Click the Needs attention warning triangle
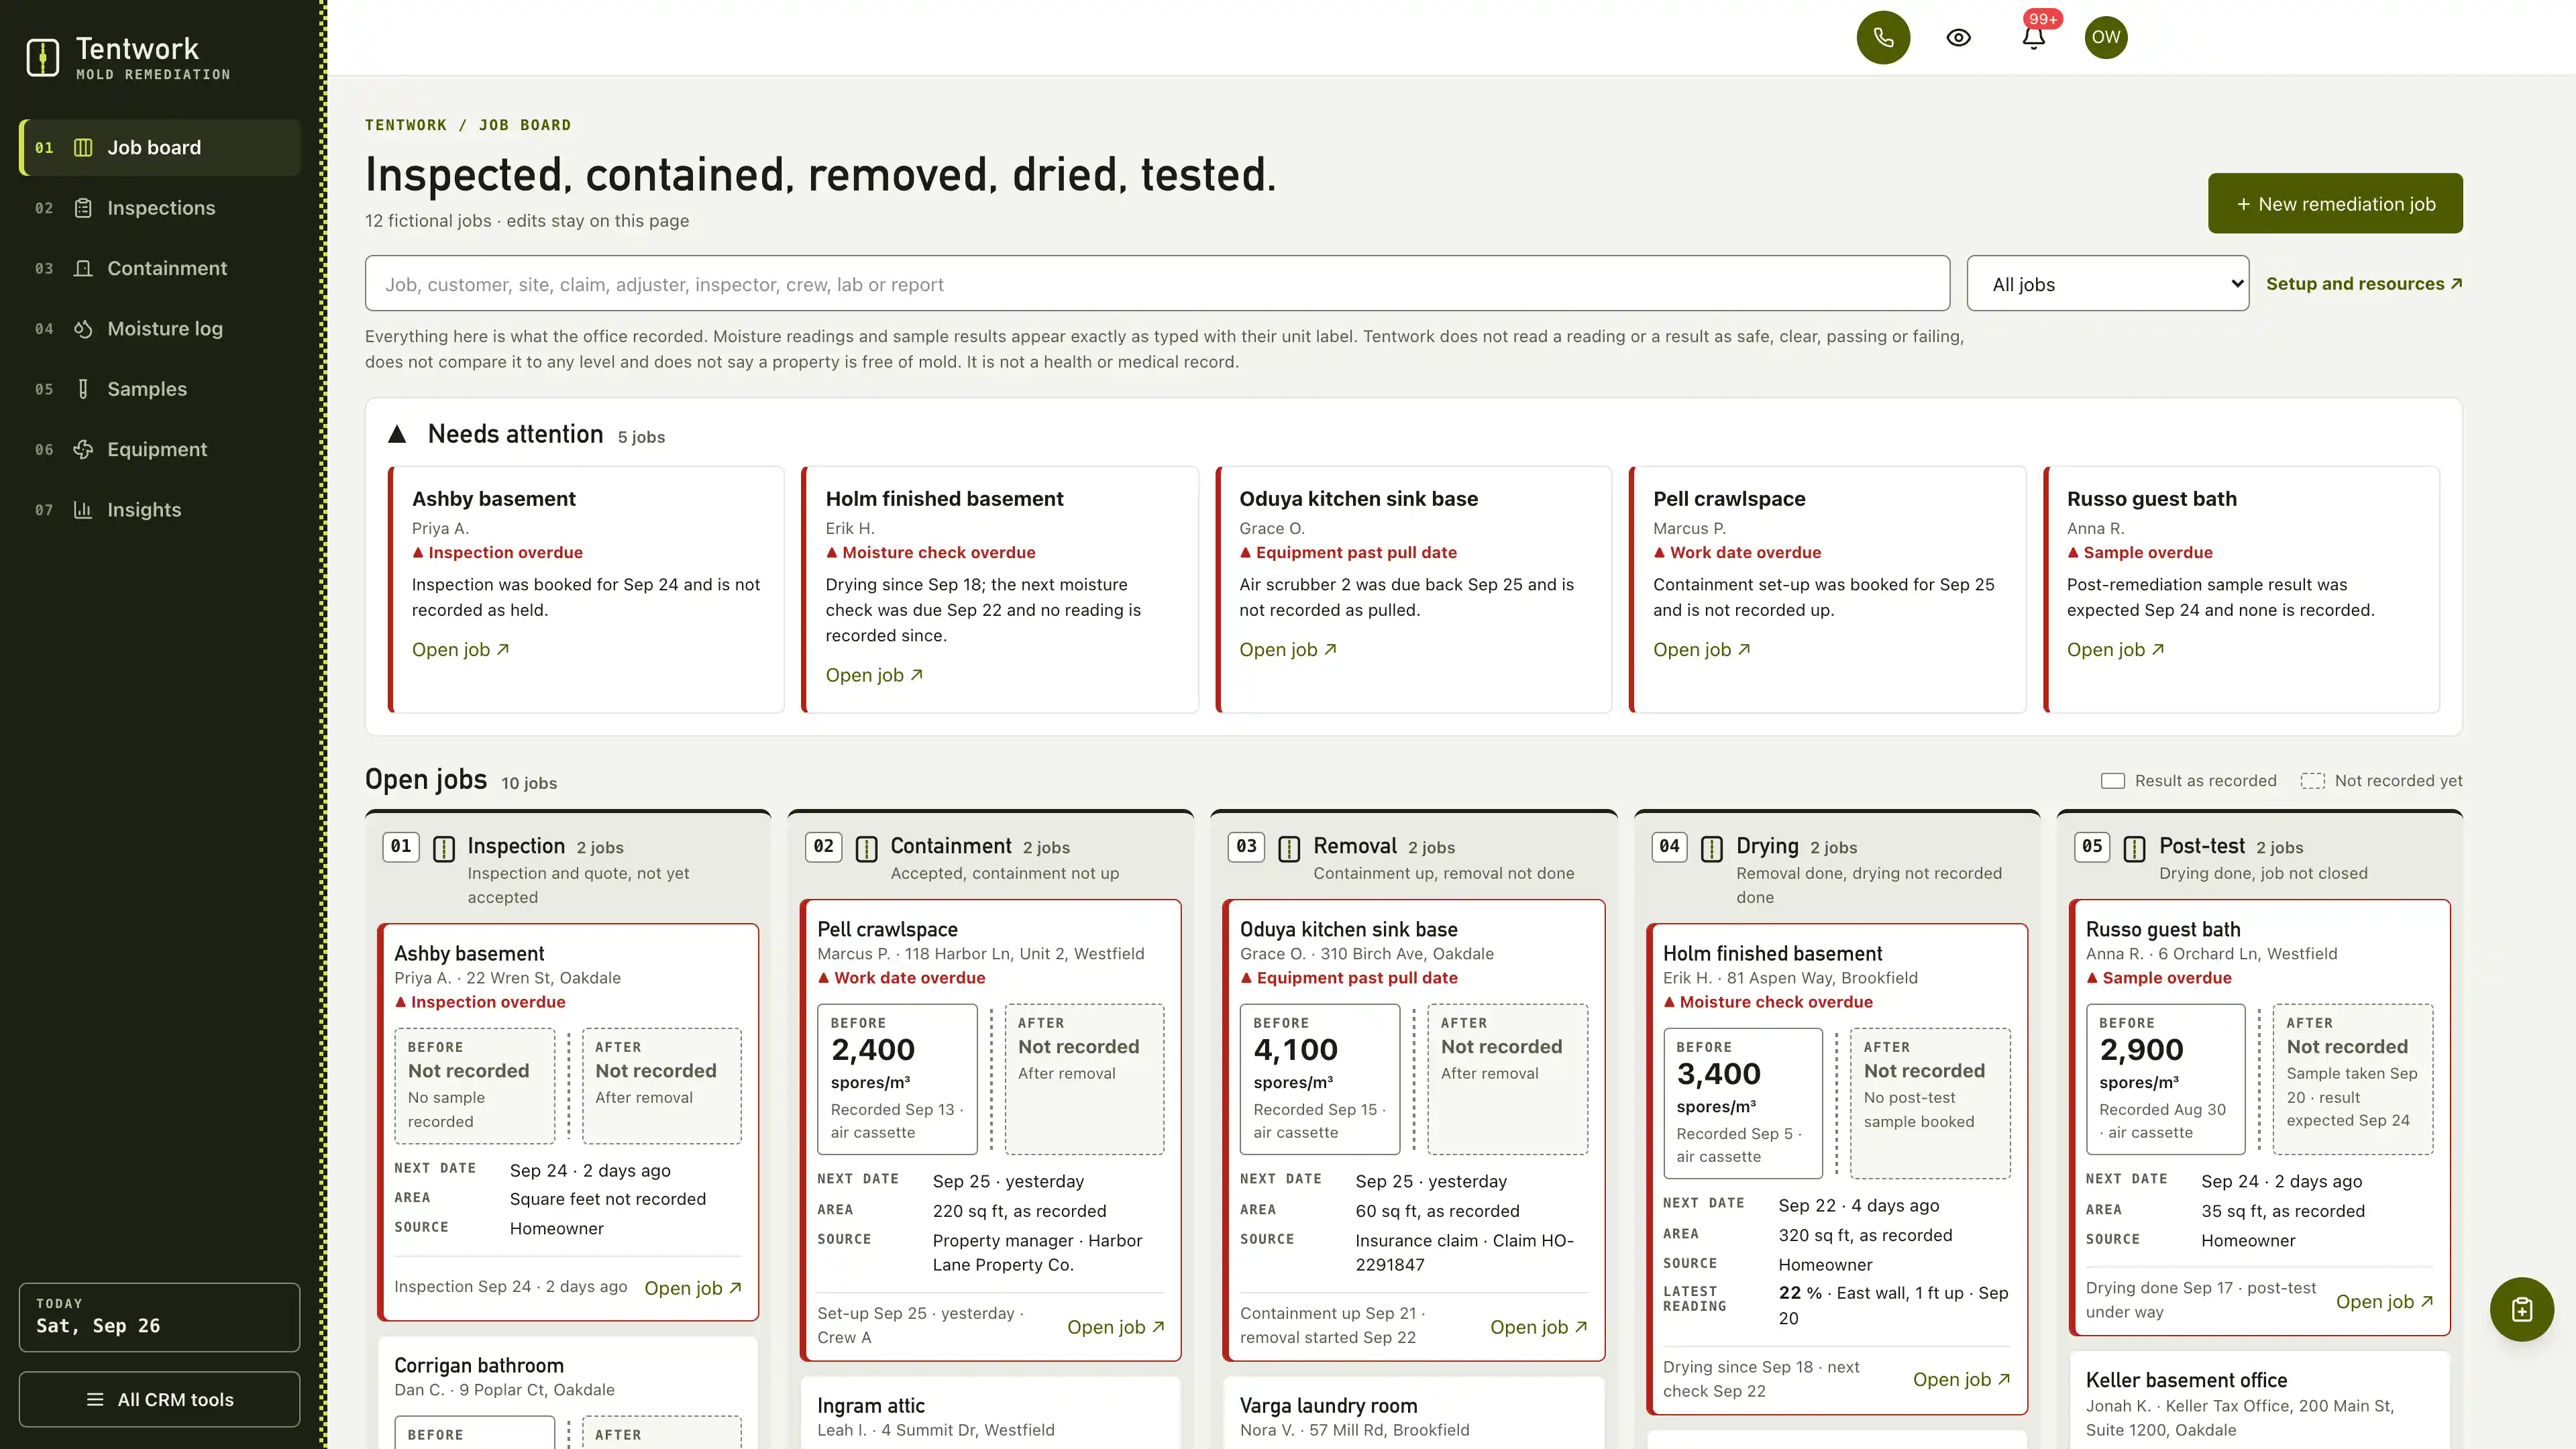 [397, 434]
